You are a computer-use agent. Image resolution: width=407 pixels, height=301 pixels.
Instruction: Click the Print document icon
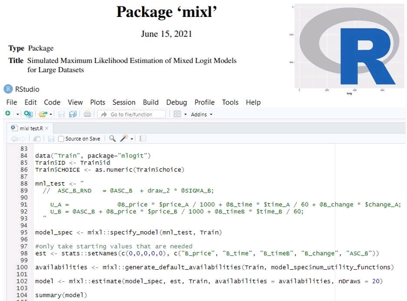[x=87, y=114]
